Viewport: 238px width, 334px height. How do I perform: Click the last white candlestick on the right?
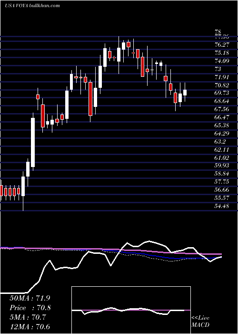(x=185, y=93)
